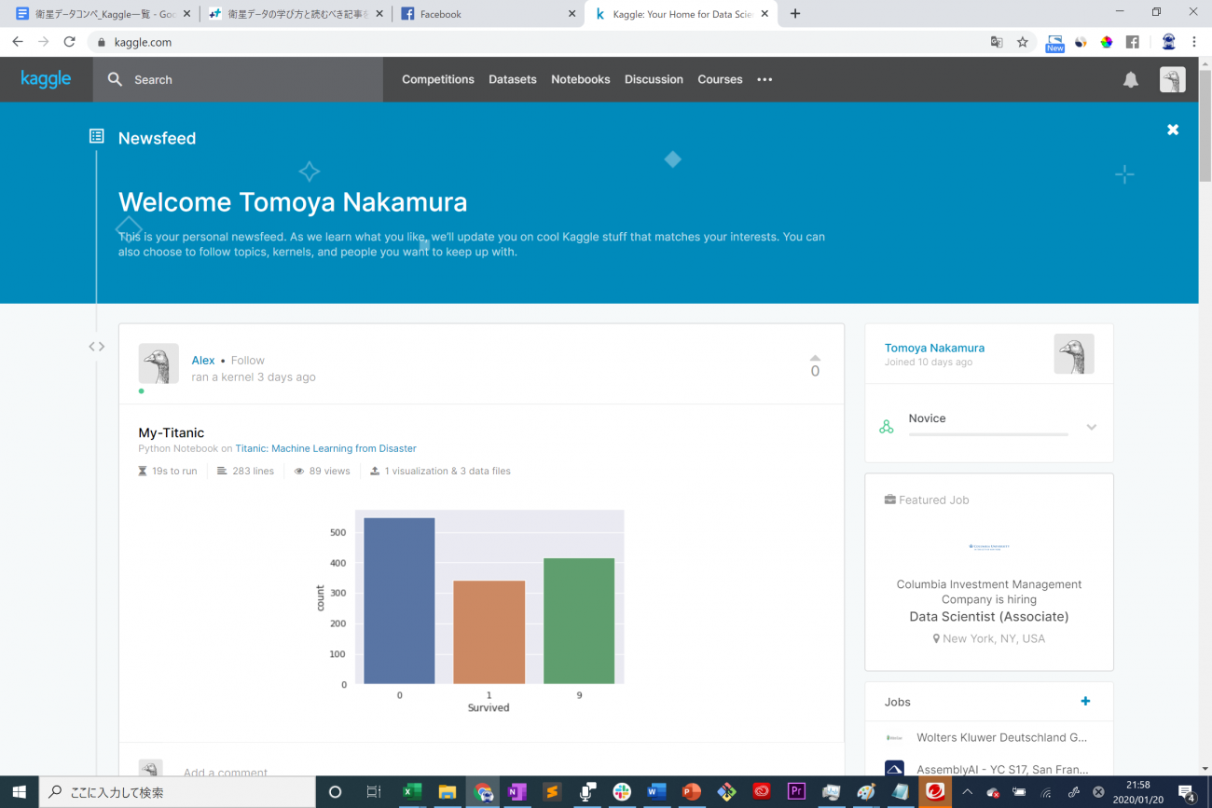Viewport: 1212px width, 808px height.
Task: Click "1 visualization & 3 data files"
Action: tap(448, 472)
